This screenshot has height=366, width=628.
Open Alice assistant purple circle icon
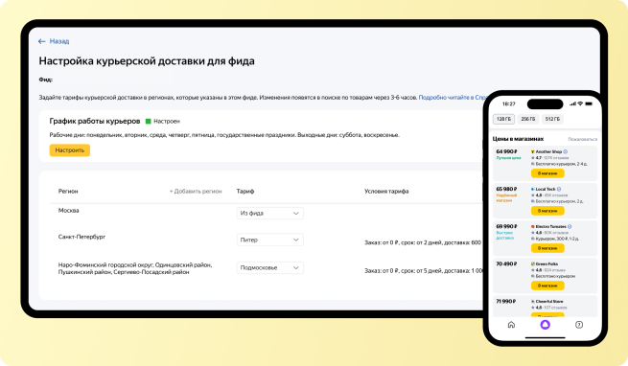(x=546, y=325)
